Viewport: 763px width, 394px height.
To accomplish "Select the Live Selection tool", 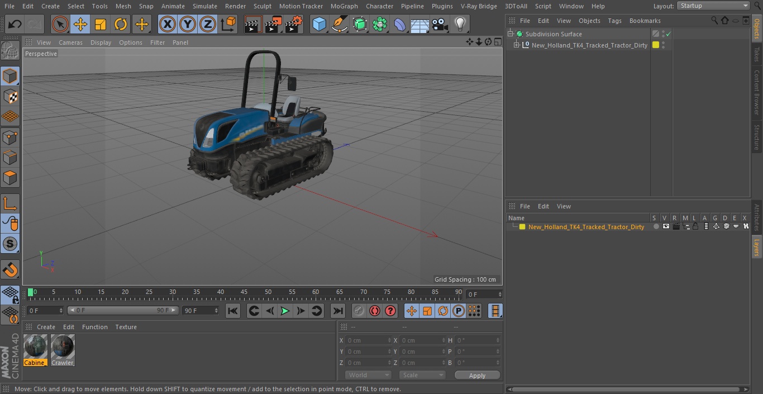I will pos(60,24).
